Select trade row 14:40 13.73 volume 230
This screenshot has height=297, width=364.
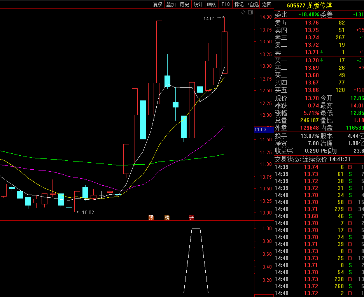(319, 279)
